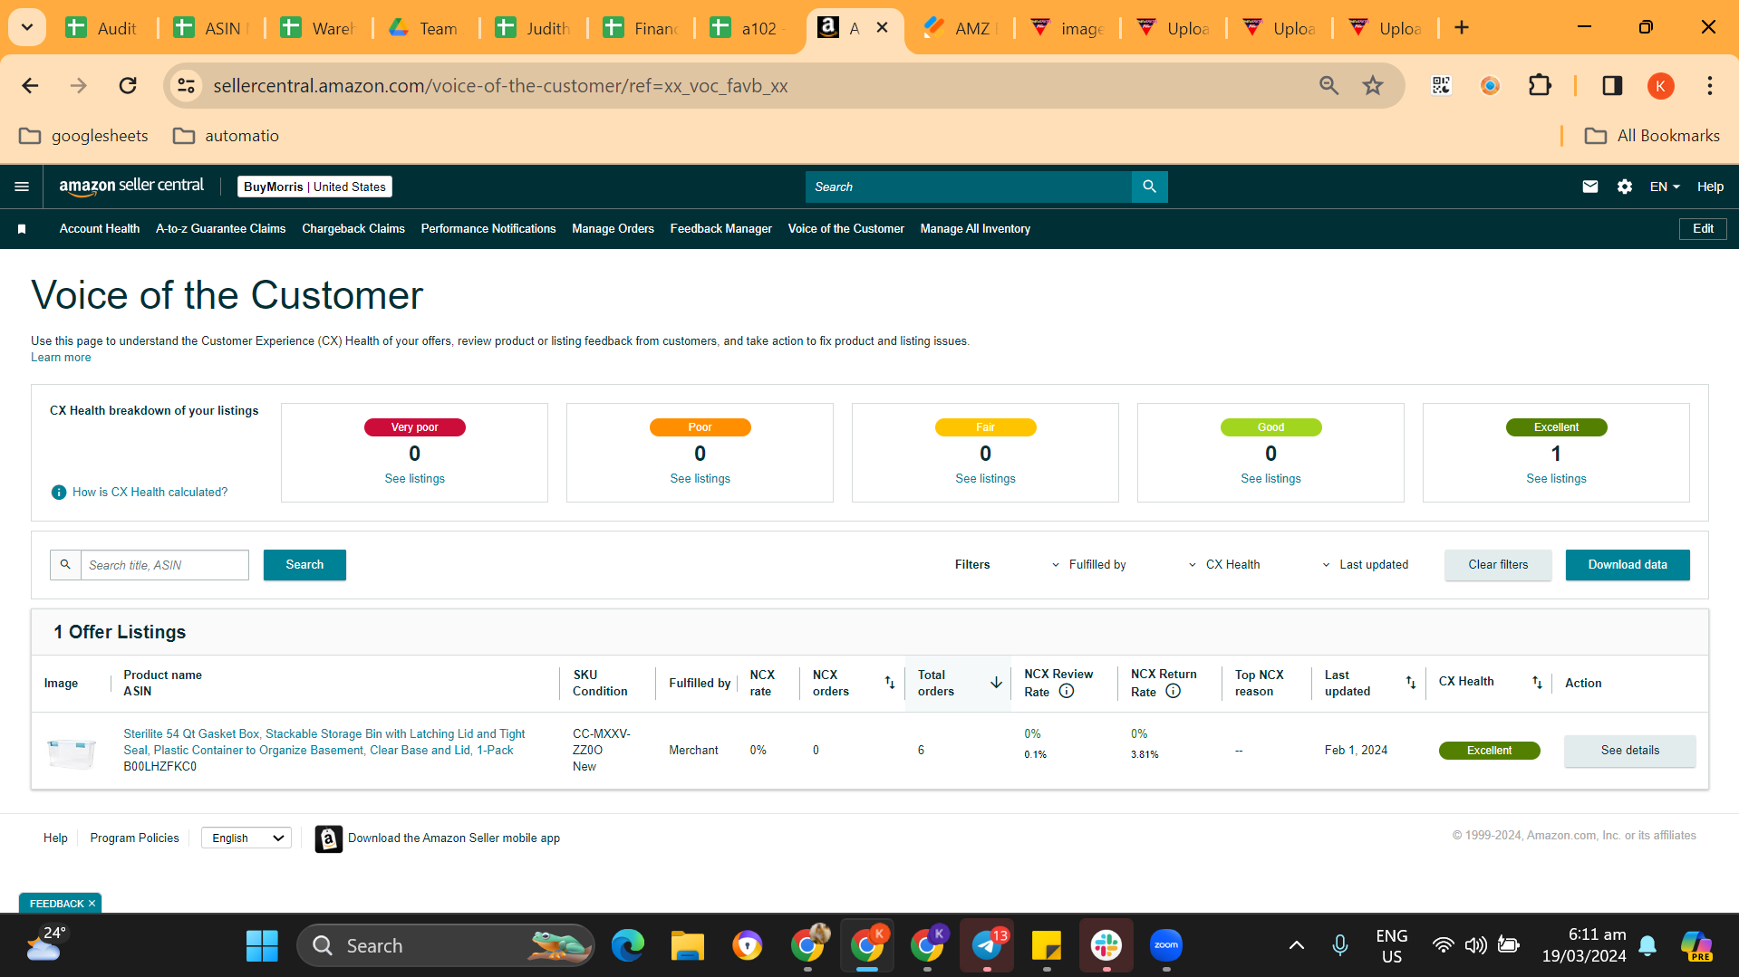Click the Search title, ASIN input field
The width and height of the screenshot is (1739, 977).
[165, 565]
